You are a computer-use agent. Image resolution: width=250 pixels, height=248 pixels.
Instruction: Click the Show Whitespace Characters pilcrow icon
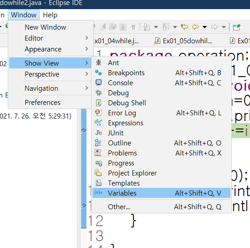133,27
